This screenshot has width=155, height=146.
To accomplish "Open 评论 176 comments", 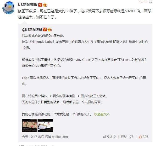I will pos(127,137).
